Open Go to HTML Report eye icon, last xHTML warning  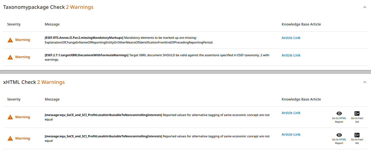click(x=339, y=135)
